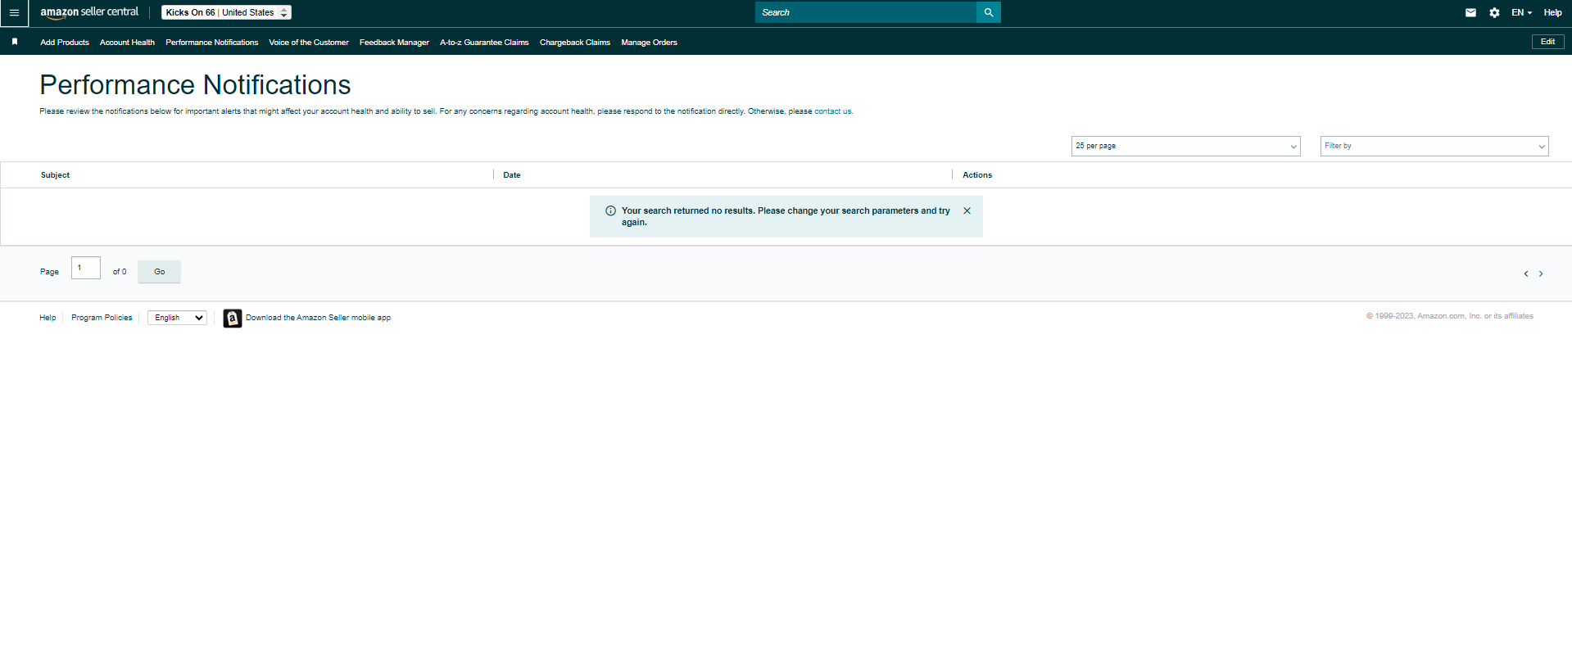The width and height of the screenshot is (1572, 651).
Task: Click the Edit button in the navigation bar
Action: pos(1547,42)
